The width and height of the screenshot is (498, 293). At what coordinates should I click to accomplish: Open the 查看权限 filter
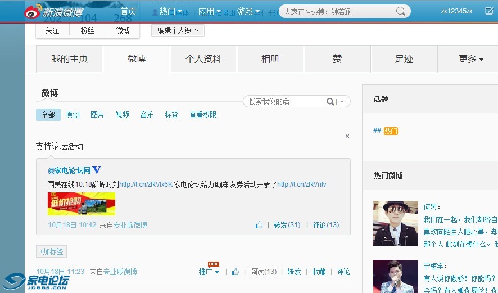(x=203, y=115)
